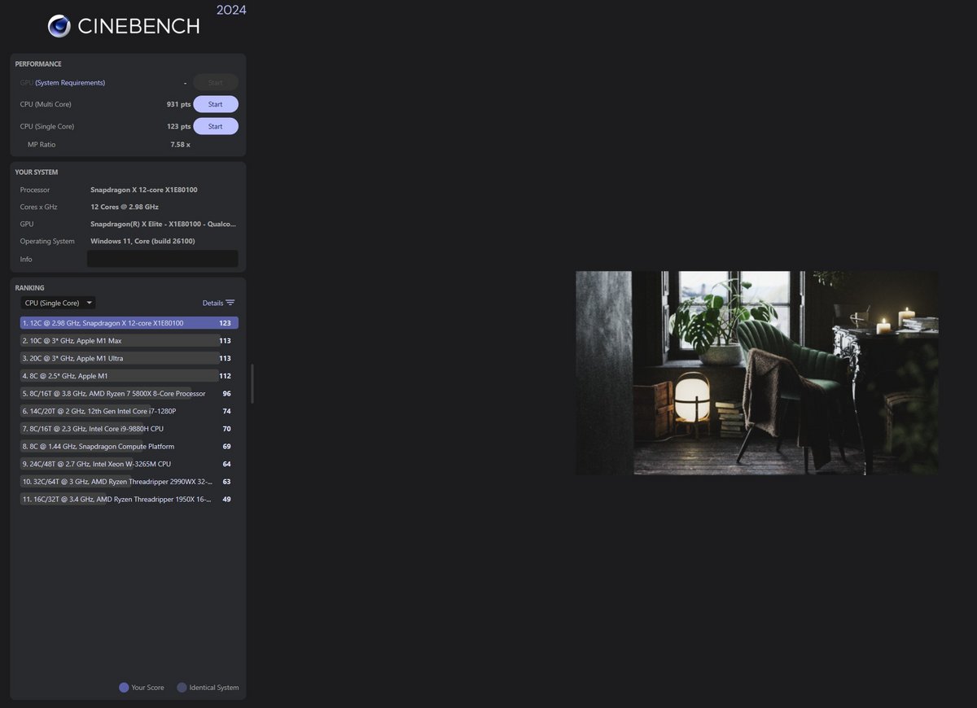Click the left panel's vertical scrollbar handle

click(252, 383)
